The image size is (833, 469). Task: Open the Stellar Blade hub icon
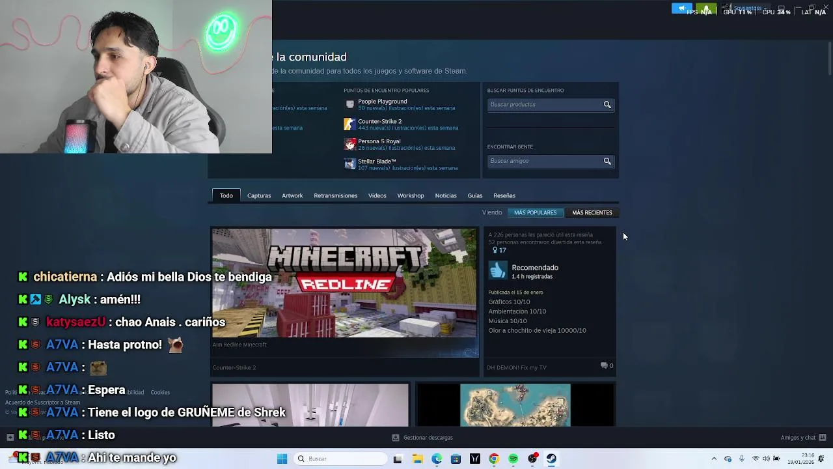(x=350, y=164)
